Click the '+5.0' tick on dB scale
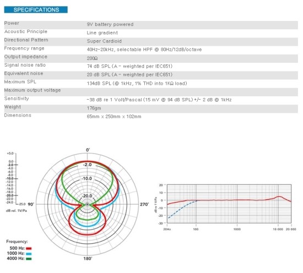 [x=10, y=154]
